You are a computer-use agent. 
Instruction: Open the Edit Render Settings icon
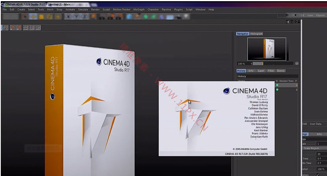[x=118, y=17]
